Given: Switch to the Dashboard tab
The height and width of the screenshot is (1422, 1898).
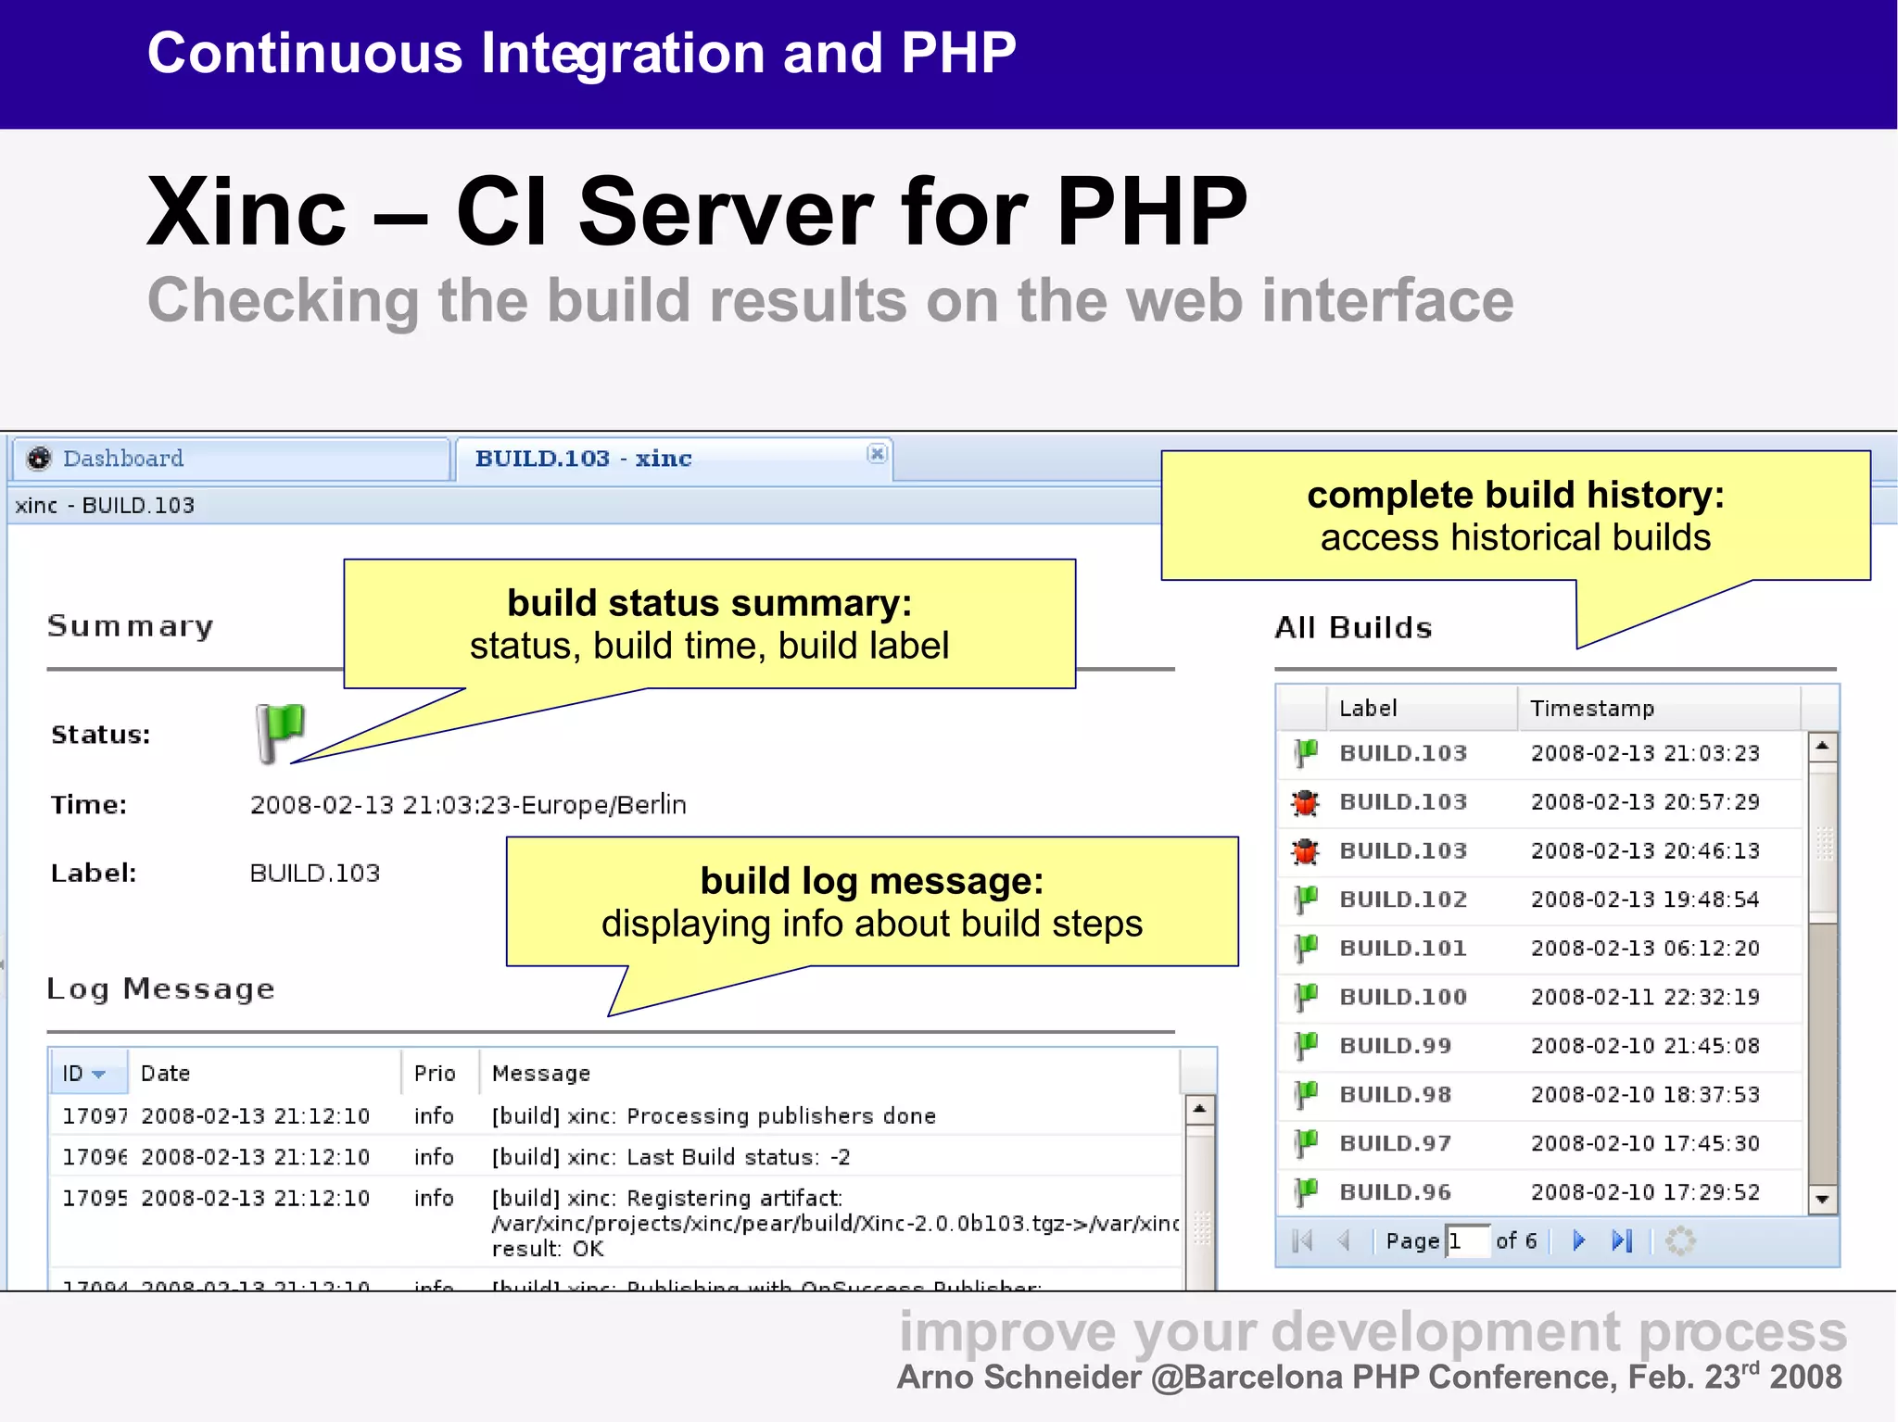Looking at the screenshot, I should coord(123,459).
